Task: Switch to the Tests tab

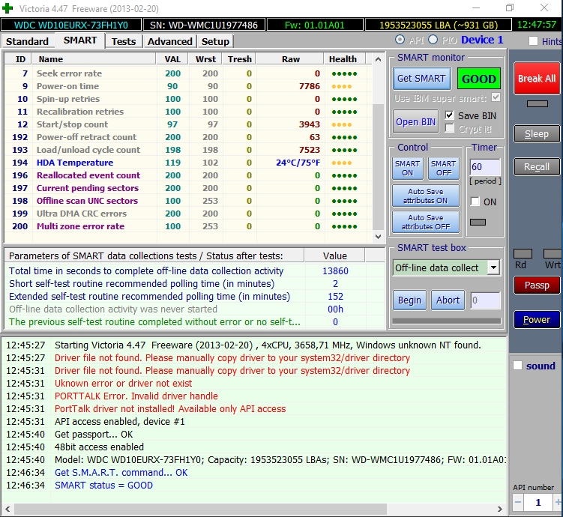Action: coord(124,41)
